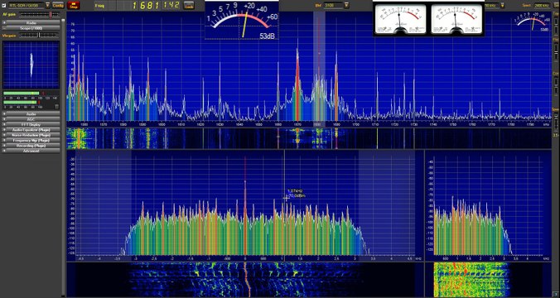The width and height of the screenshot is (560, 298).
Task: Click the audio waterfall at the bottom right
Action: pos(488,280)
